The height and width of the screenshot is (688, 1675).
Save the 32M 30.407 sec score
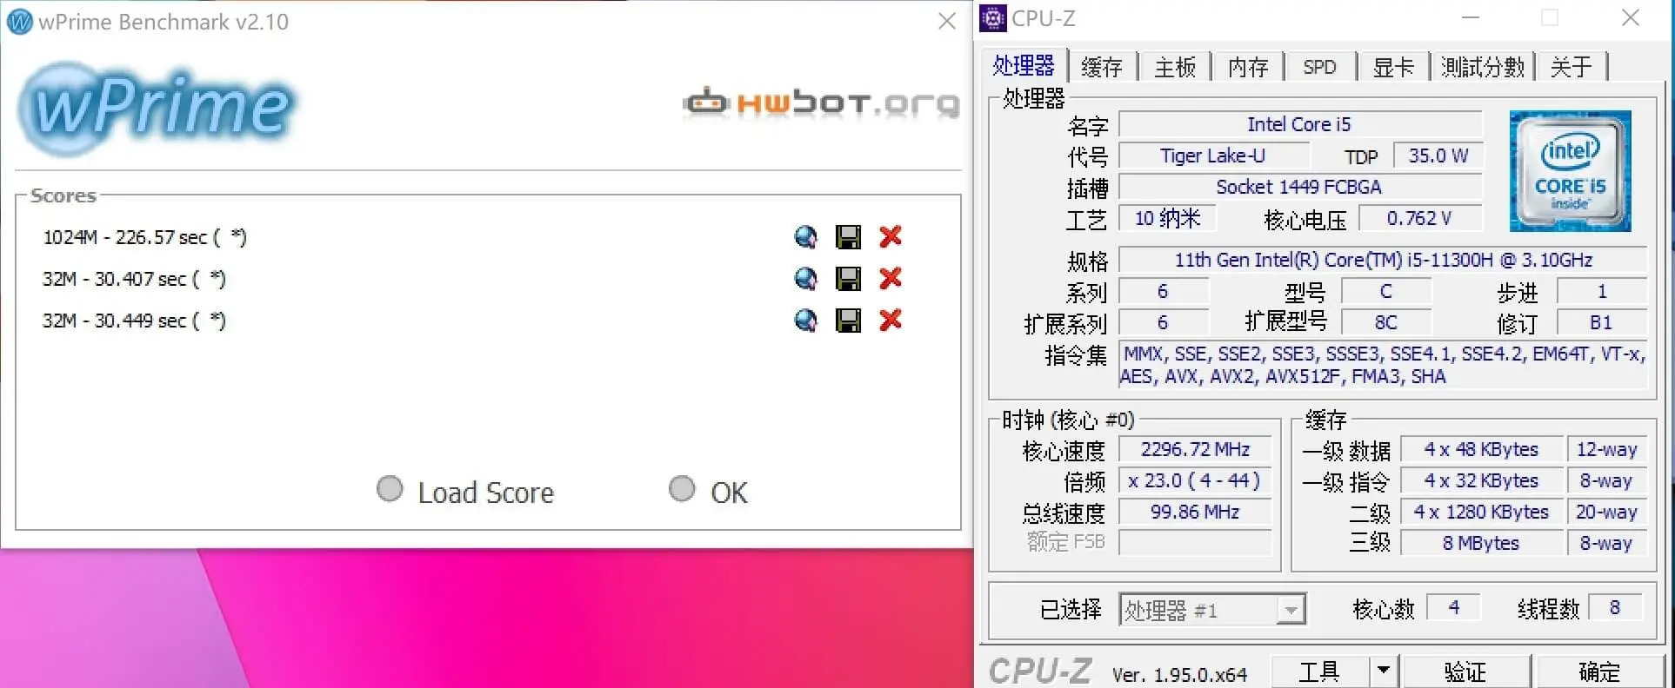pos(848,279)
